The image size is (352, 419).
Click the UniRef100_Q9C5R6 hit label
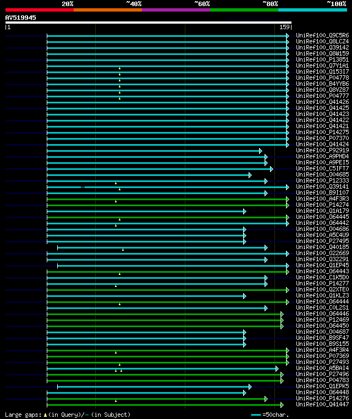coord(322,35)
